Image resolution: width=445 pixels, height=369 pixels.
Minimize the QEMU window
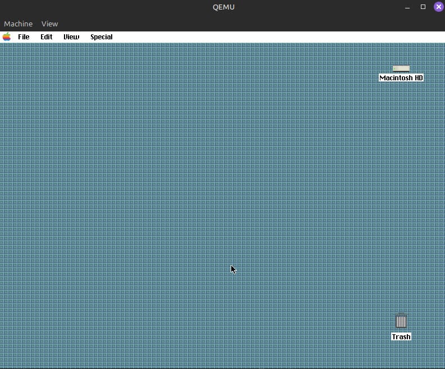(407, 7)
